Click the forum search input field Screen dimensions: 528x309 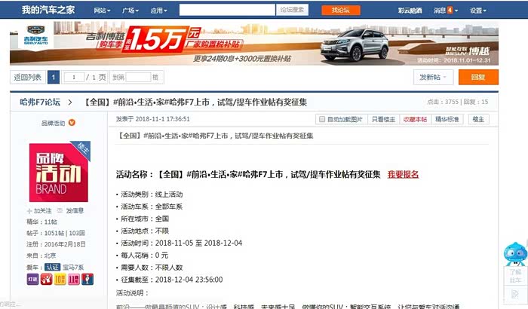click(227, 10)
